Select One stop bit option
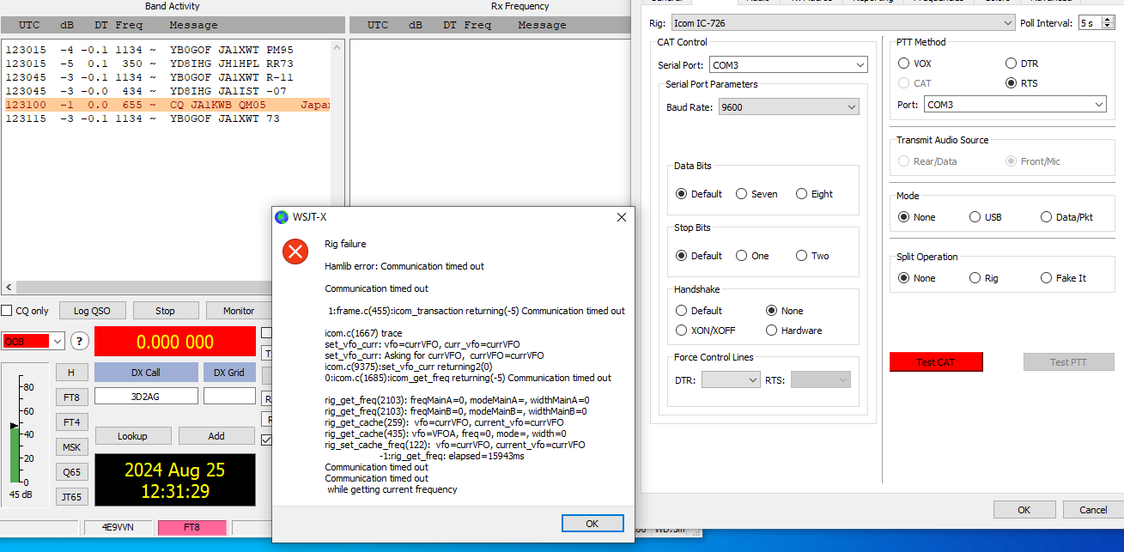 [x=741, y=256]
